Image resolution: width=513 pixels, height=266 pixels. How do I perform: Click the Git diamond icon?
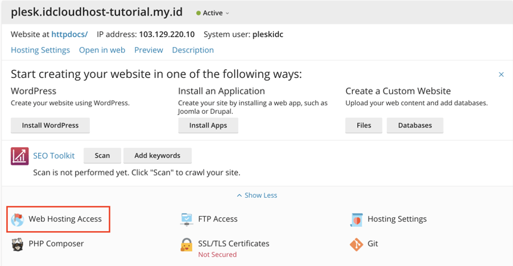click(356, 244)
